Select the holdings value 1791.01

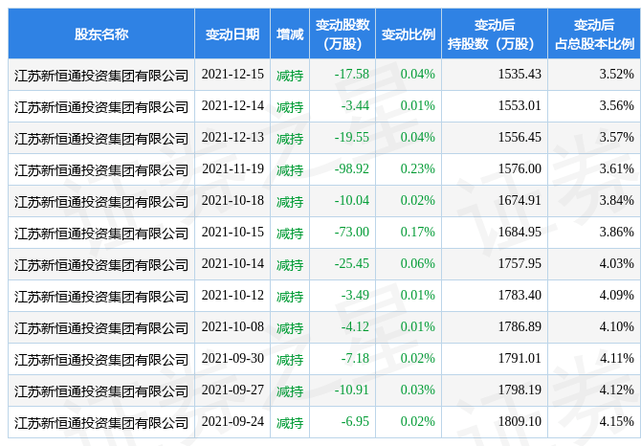coord(519,358)
